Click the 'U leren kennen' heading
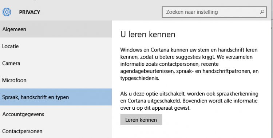Screen dimensions: 273x138 tap(148, 34)
